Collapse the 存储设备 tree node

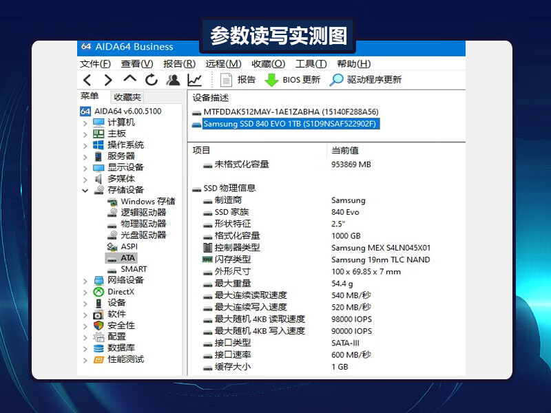click(x=85, y=191)
